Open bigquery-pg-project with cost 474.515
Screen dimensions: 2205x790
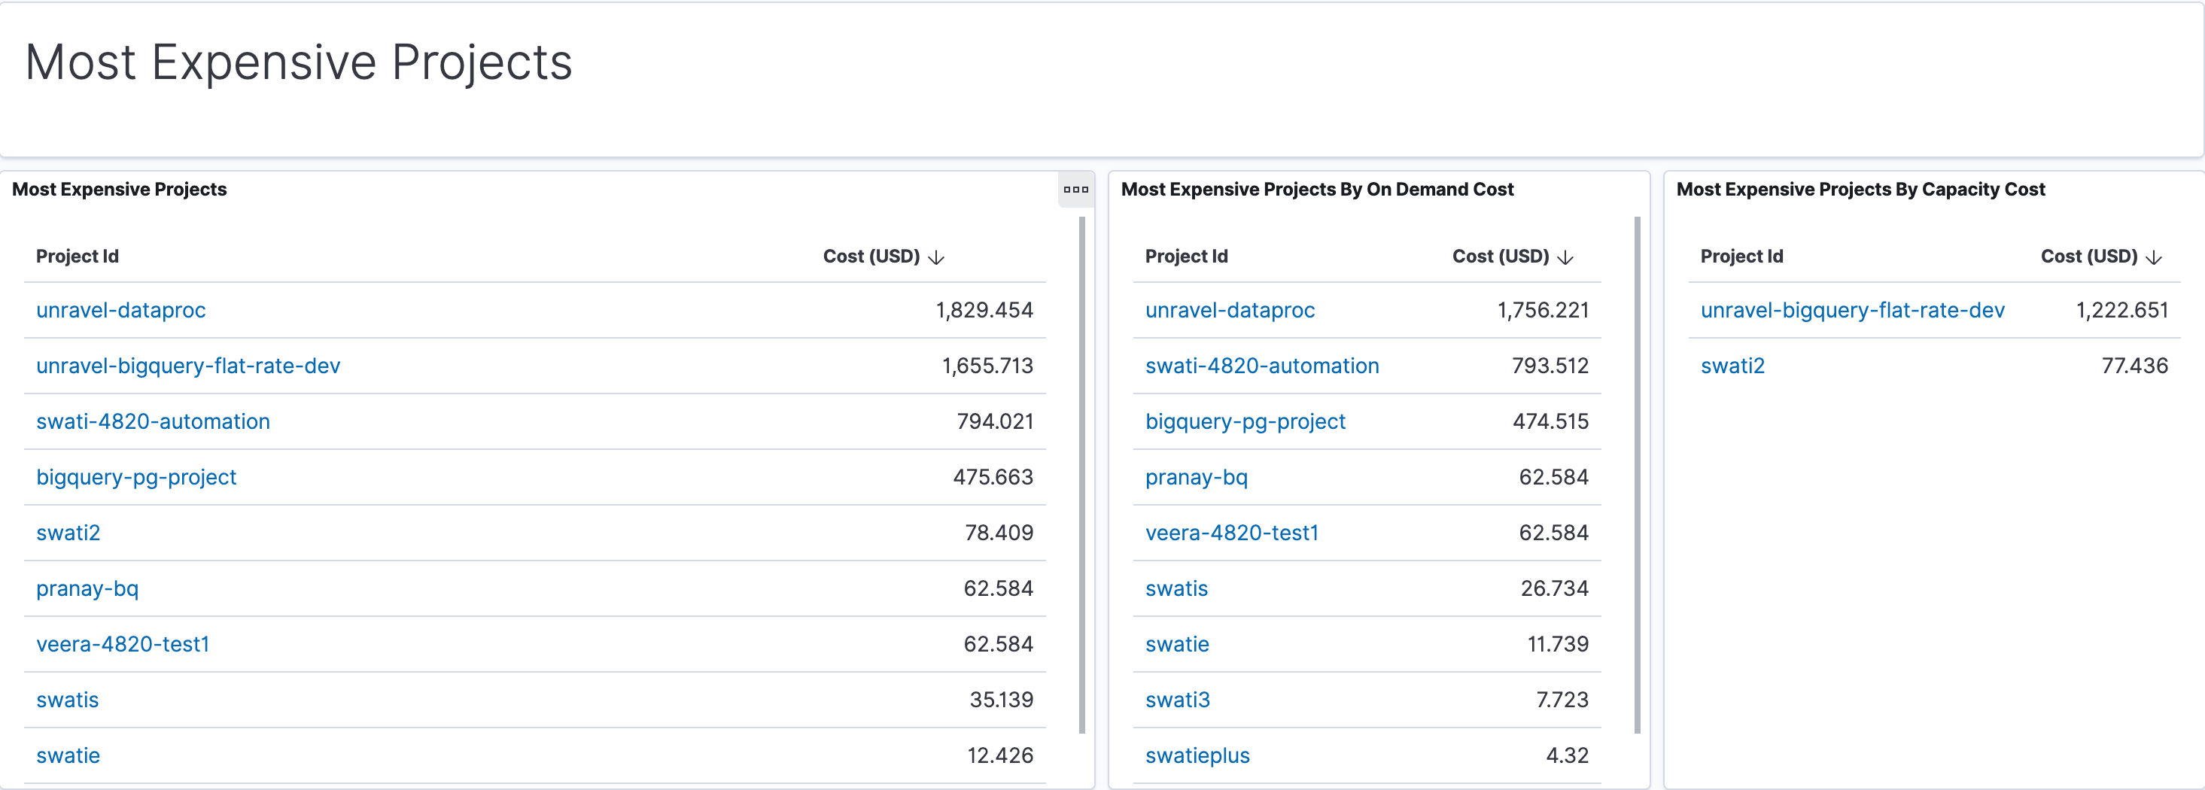pos(1245,421)
